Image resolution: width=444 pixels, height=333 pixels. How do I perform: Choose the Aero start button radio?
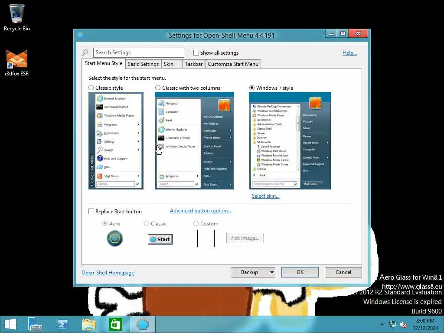point(105,223)
